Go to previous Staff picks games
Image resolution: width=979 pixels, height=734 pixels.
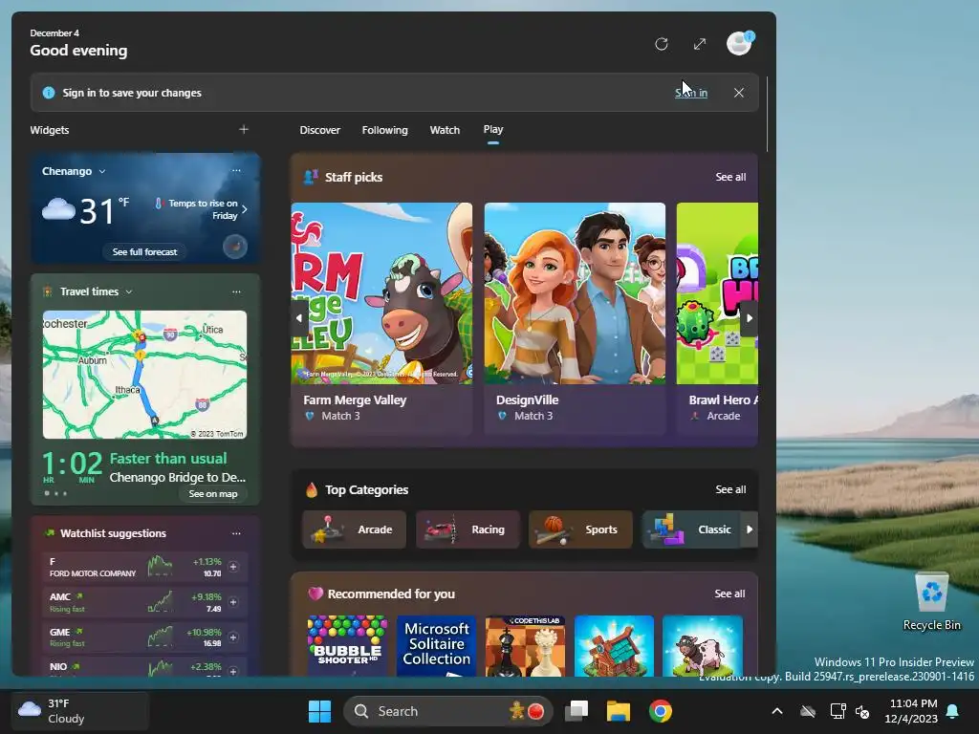(299, 318)
